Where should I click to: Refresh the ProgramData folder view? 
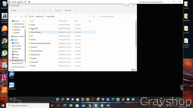[93, 16]
